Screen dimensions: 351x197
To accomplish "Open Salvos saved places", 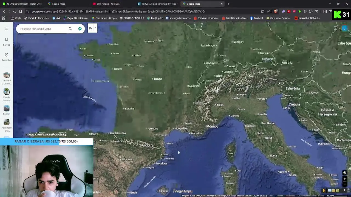I will [7, 42].
